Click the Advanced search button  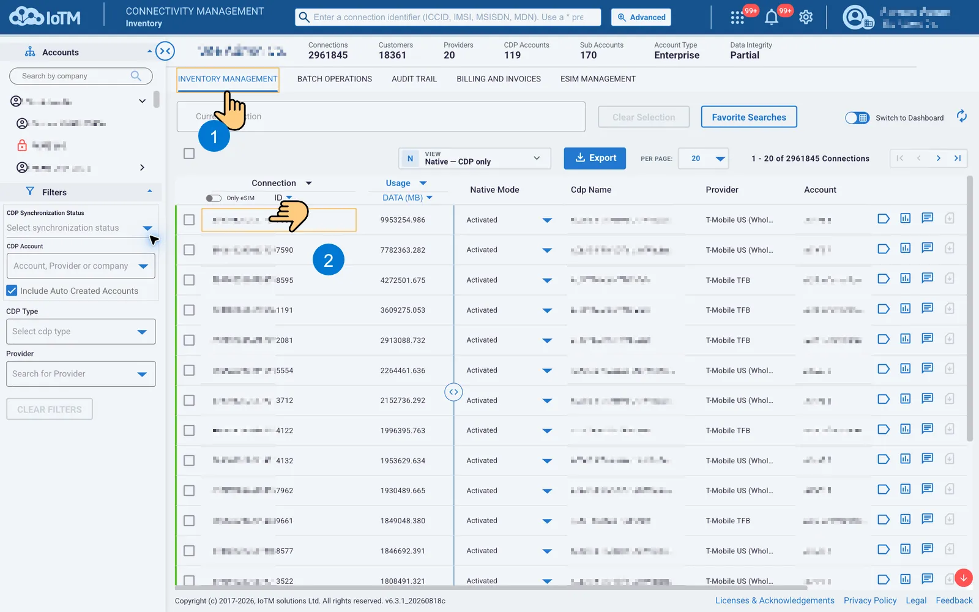(x=641, y=17)
